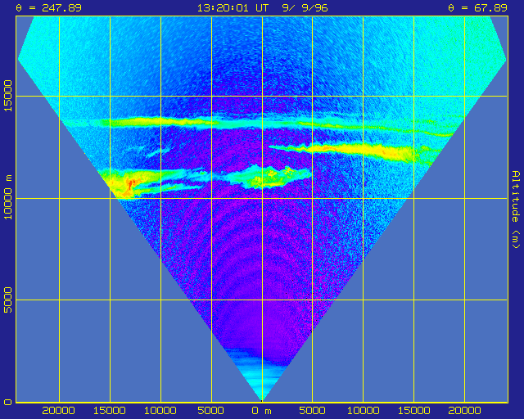The width and height of the screenshot is (524, 419).
Task: Click the 15000 label on the altitude axis
Action: pos(8,96)
